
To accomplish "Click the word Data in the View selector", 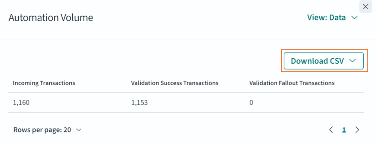I will 337,18.
